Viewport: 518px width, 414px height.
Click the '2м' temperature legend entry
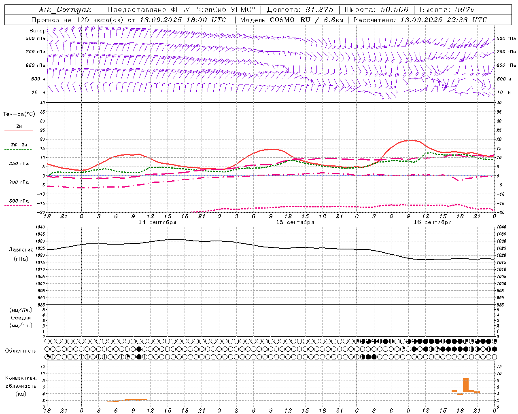coord(19,127)
